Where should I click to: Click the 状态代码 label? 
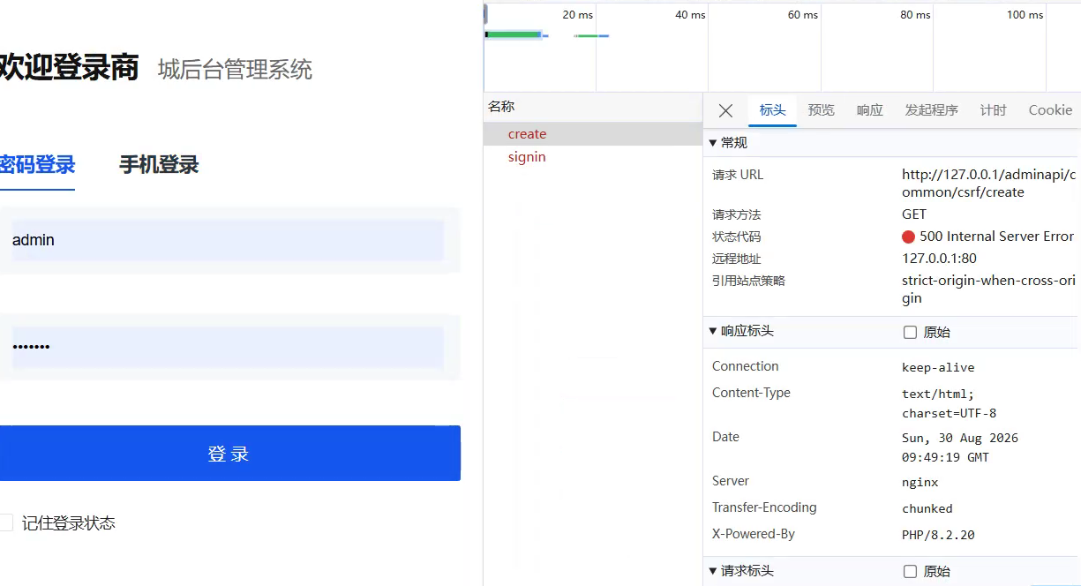point(736,237)
